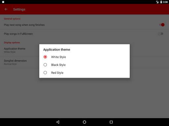Click the Black Style option label
Screen dimensions: 169x126
click(x=58, y=65)
